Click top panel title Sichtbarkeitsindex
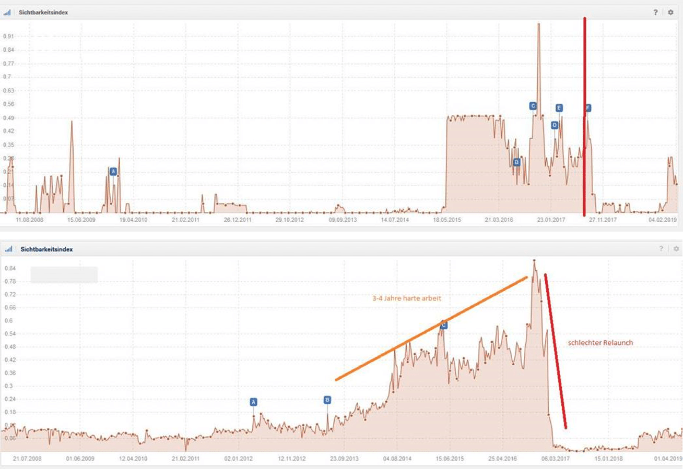The width and height of the screenshot is (683, 469). [x=43, y=13]
